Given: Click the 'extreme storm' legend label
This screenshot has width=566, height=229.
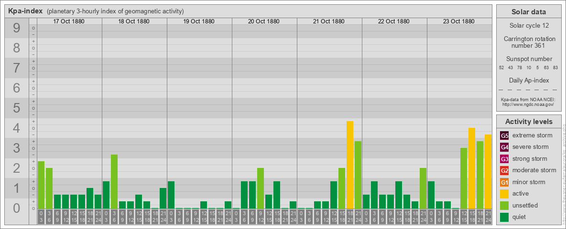Looking at the screenshot, I should click(533, 135).
